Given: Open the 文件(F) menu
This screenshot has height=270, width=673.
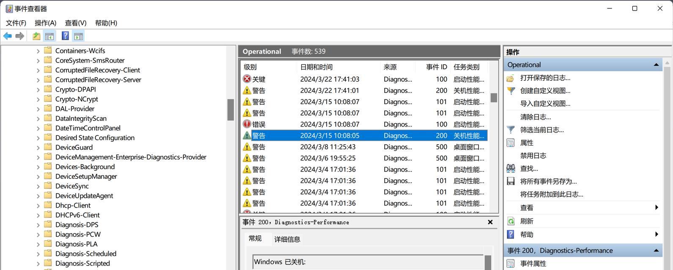Looking at the screenshot, I should click(x=16, y=23).
